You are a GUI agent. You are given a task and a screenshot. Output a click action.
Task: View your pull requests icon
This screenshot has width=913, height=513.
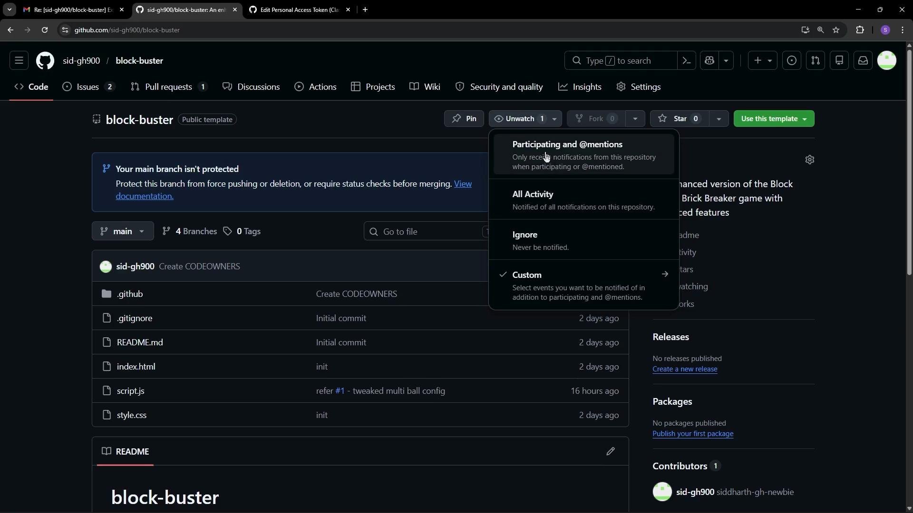(816, 61)
